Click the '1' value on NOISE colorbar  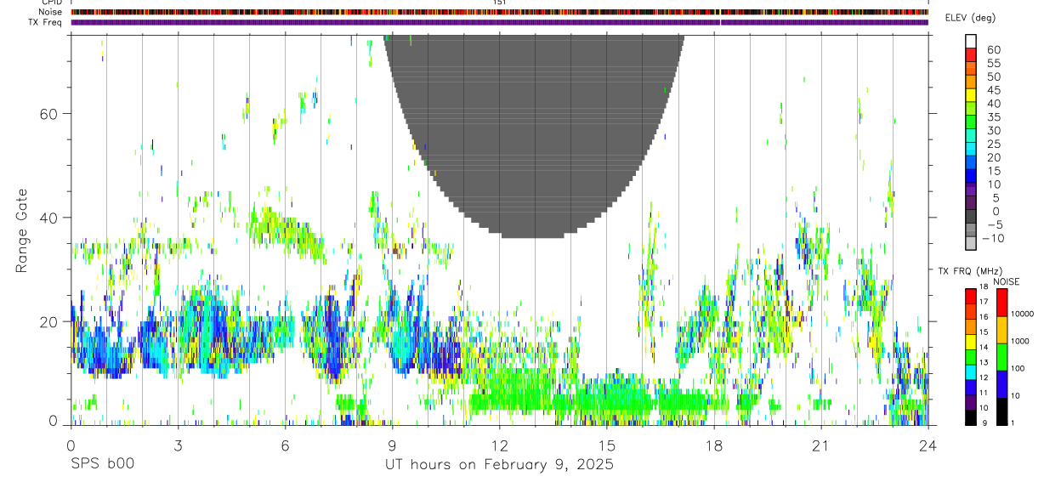tap(1014, 422)
